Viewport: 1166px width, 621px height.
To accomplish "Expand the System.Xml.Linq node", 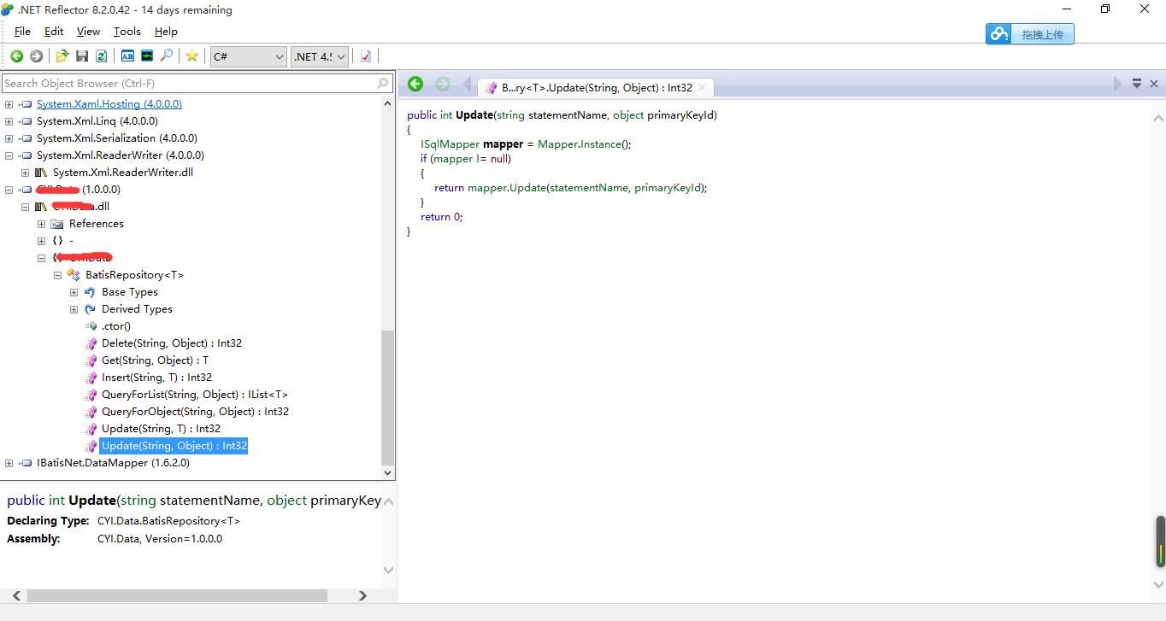I will click(x=9, y=121).
